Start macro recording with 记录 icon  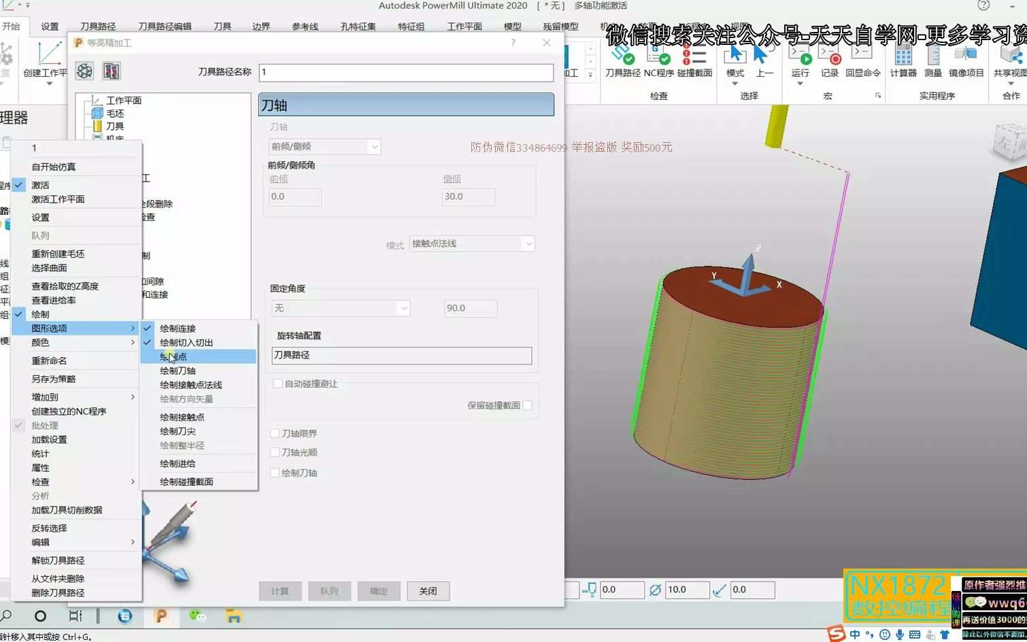[x=829, y=60]
